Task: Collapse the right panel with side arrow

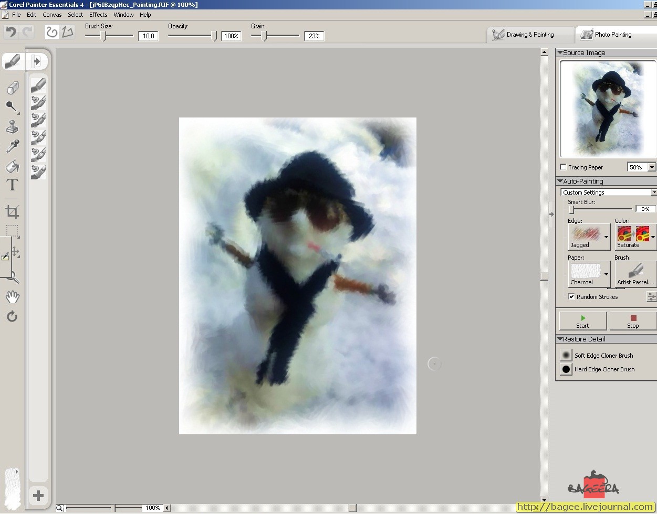Action: [551, 214]
